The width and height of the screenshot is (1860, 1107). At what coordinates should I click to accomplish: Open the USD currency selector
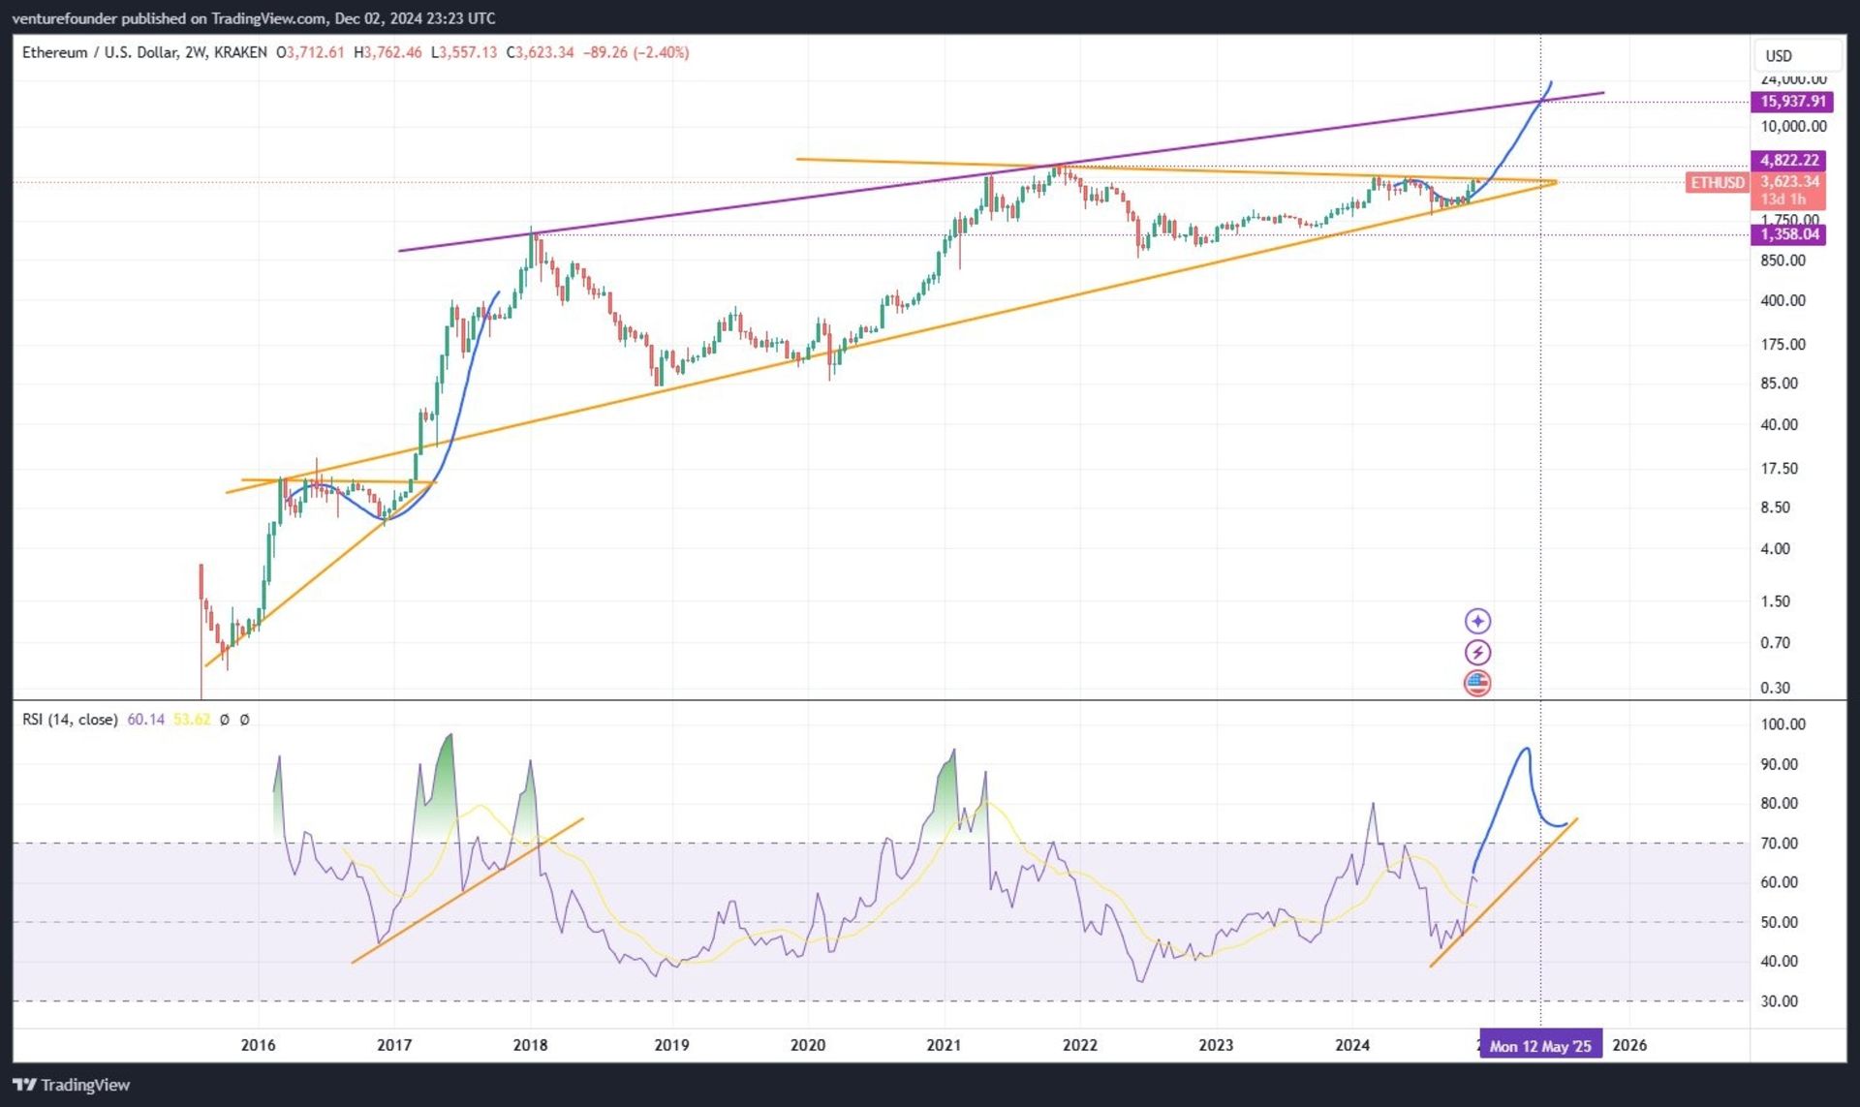(1779, 56)
